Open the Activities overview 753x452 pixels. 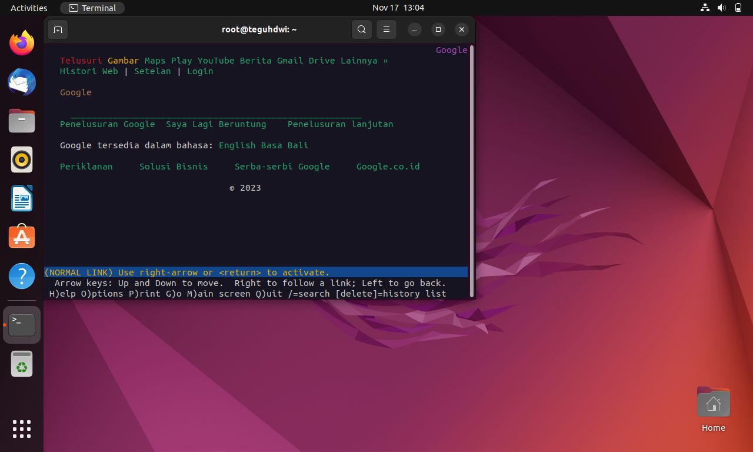pos(29,8)
